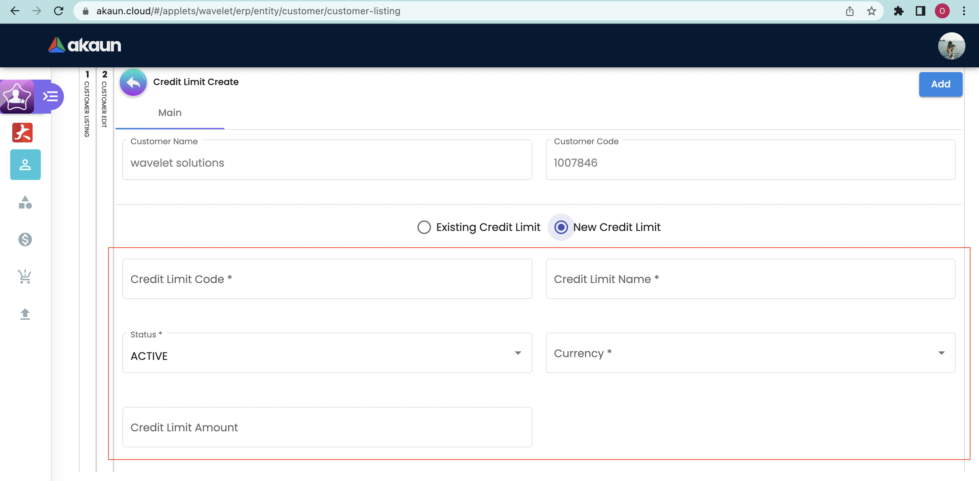Bookmark page with the star icon
979x481 pixels.
point(871,11)
